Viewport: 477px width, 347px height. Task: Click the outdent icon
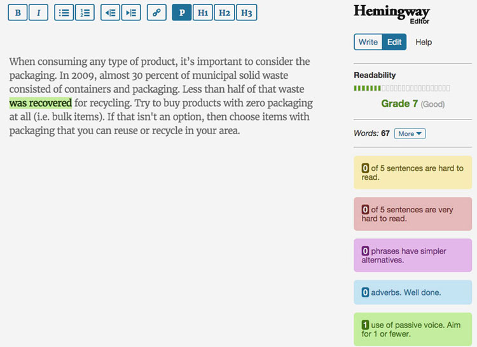pos(110,13)
